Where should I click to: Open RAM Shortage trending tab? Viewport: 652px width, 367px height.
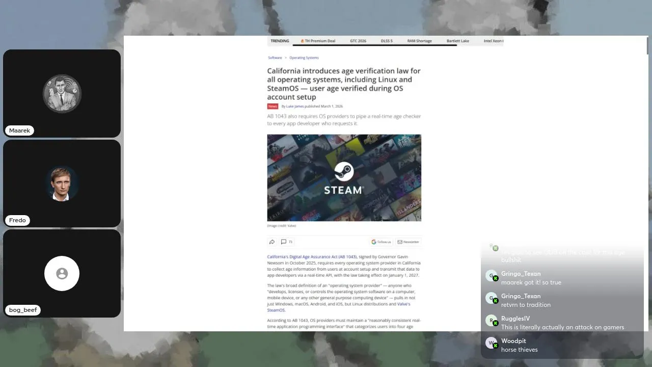tap(419, 41)
